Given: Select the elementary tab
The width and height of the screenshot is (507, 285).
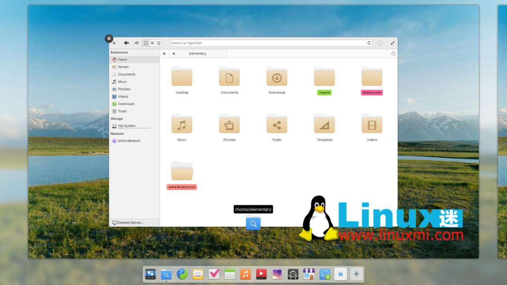Looking at the screenshot, I should click(198, 53).
